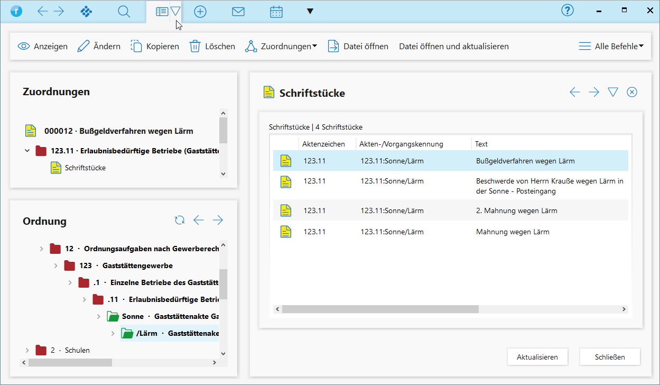Click the horizontal scrollbar of Schriftstücke table
Viewport: 660px width, 385px height.
379,309
